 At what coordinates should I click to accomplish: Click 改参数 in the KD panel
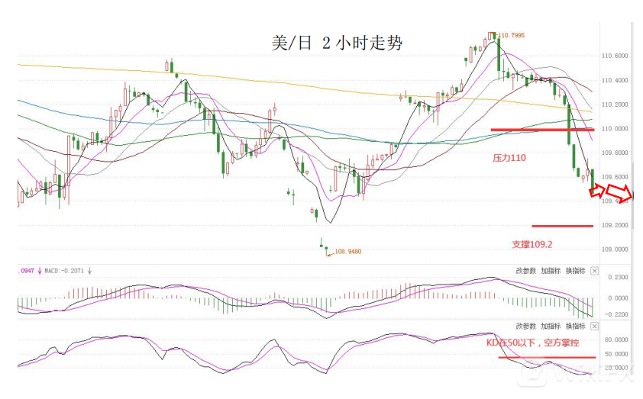526,325
